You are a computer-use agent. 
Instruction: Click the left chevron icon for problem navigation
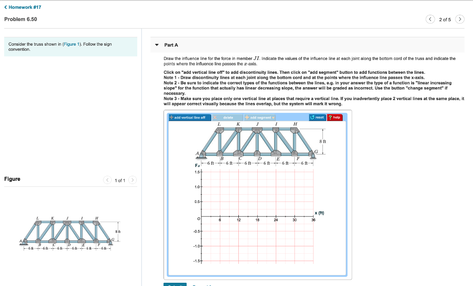point(430,19)
